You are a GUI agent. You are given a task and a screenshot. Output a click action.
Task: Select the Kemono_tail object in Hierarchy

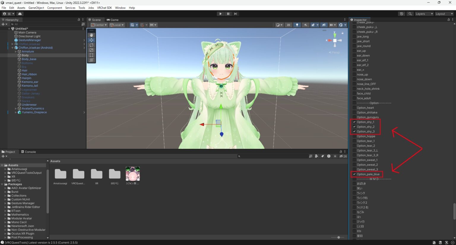coord(30,85)
